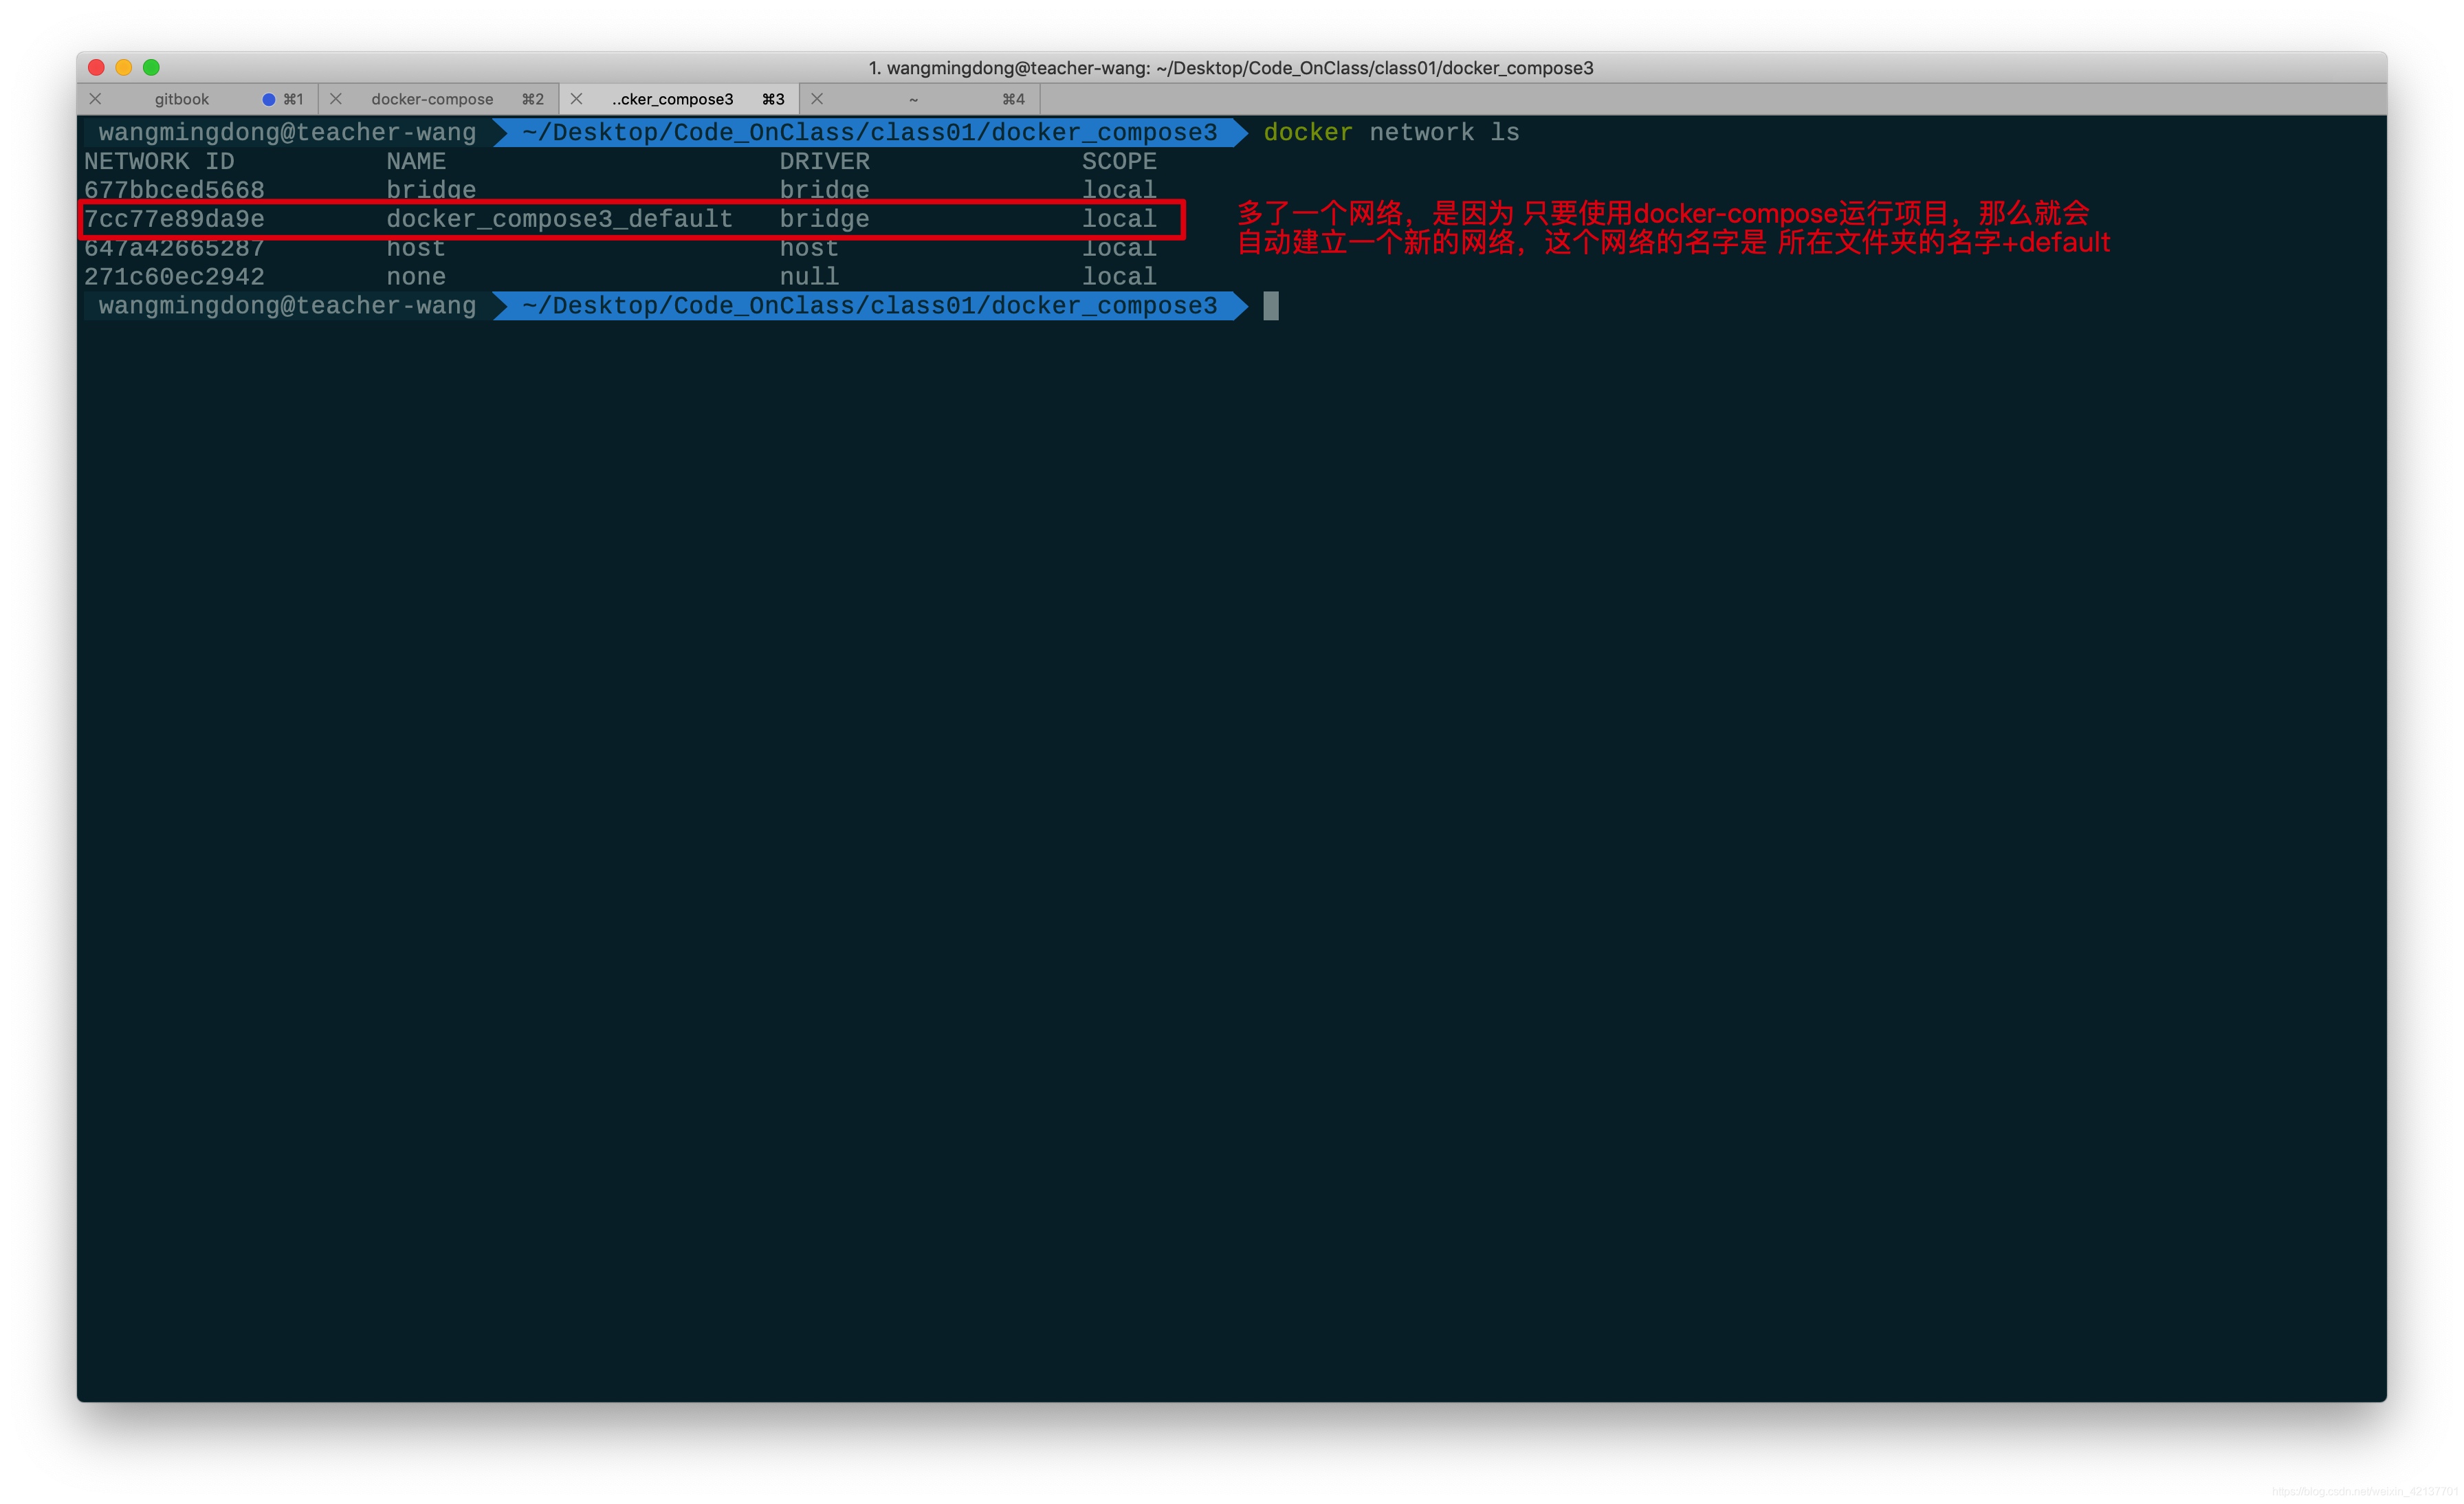2464x1504 pixels.
Task: Close the gitbook tab with its X
Action: pyautogui.click(x=95, y=99)
